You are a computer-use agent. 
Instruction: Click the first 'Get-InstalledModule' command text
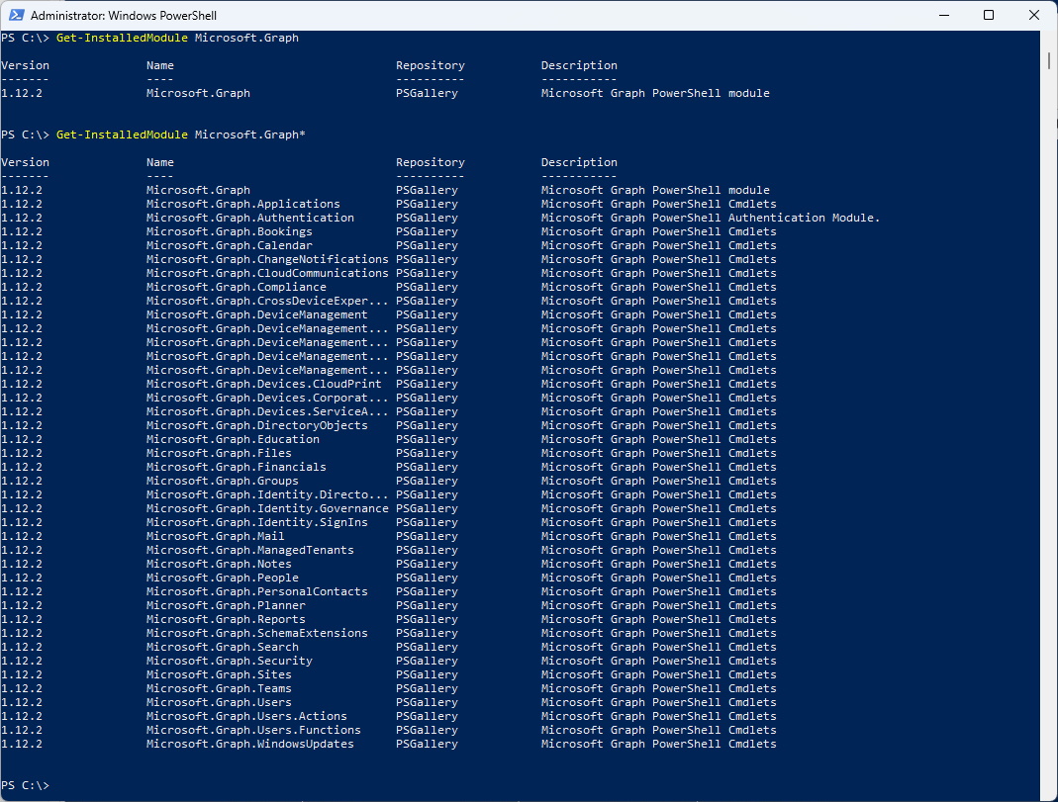coord(122,38)
